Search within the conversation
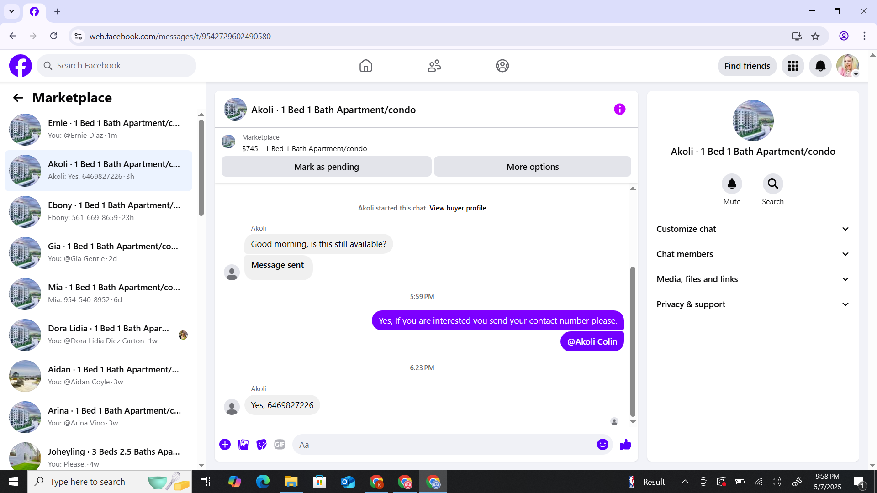The image size is (877, 493). 772,184
